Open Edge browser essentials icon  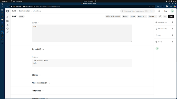click(158, 6)
